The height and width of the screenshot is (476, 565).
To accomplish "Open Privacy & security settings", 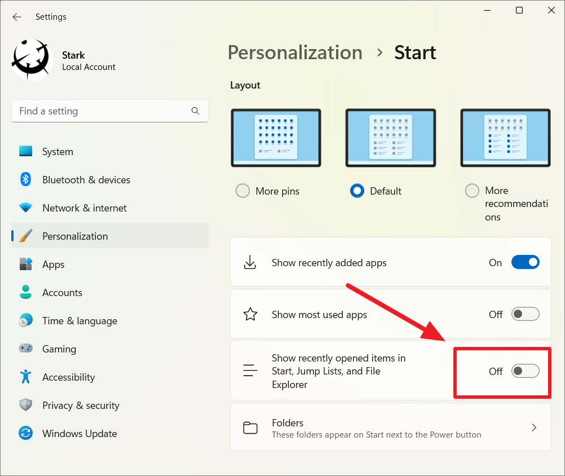I will pyautogui.click(x=25, y=405).
